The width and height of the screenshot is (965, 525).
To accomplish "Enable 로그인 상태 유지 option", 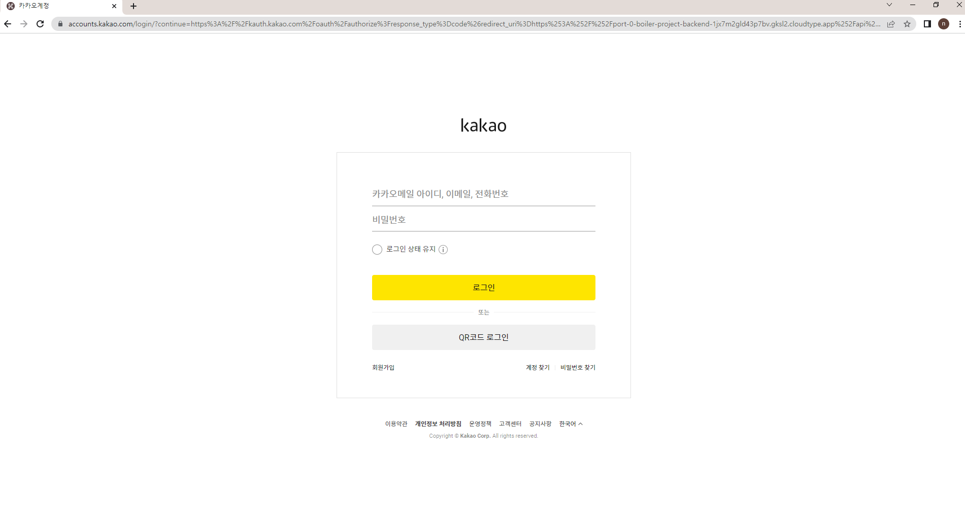I will click(377, 249).
